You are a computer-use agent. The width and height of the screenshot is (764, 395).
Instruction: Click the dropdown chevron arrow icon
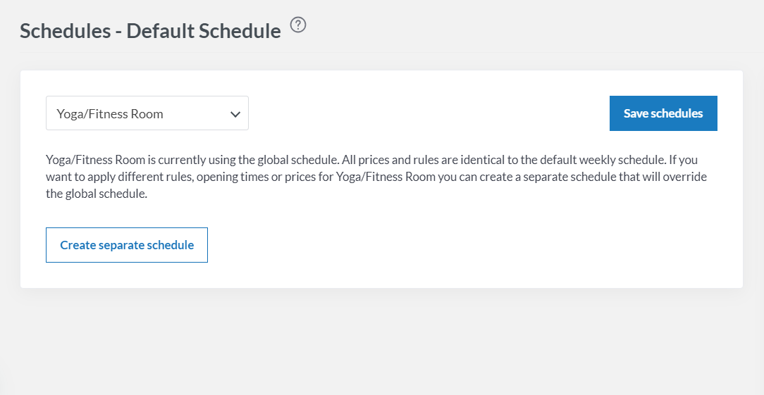click(235, 114)
